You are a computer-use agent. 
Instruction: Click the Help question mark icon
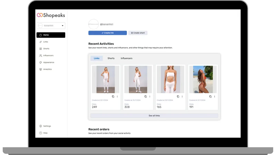pos(41,133)
